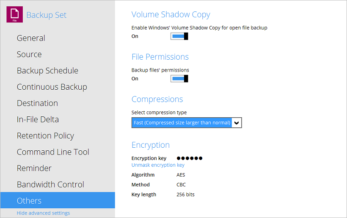Image resolution: width=347 pixels, height=218 pixels.
Task: Click Hide advanced settings link
Action: coord(43,213)
